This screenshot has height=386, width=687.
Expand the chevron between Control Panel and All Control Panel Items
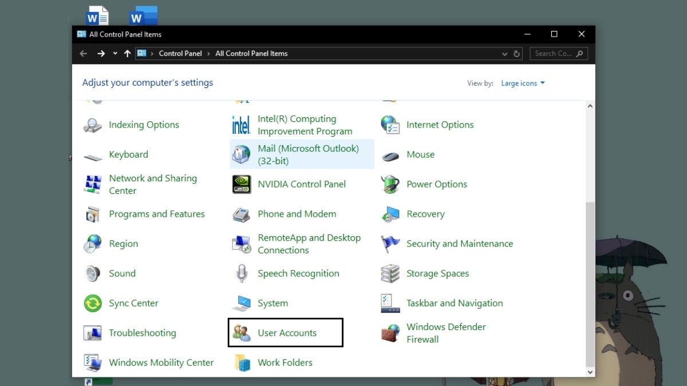[209, 54]
